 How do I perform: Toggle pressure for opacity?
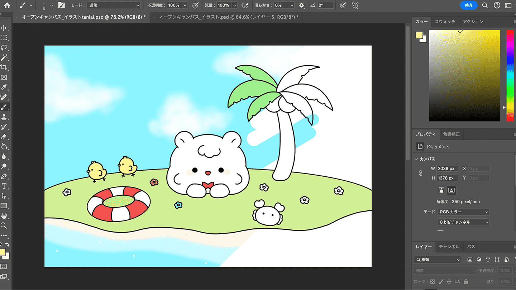(x=195, y=5)
